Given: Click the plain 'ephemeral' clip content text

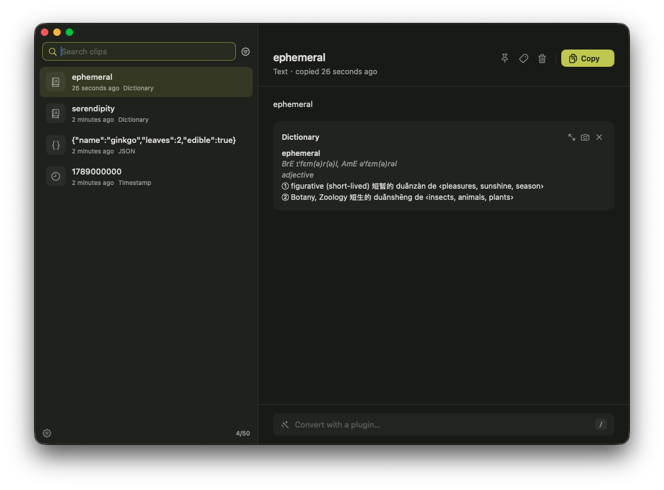Looking at the screenshot, I should (292, 104).
